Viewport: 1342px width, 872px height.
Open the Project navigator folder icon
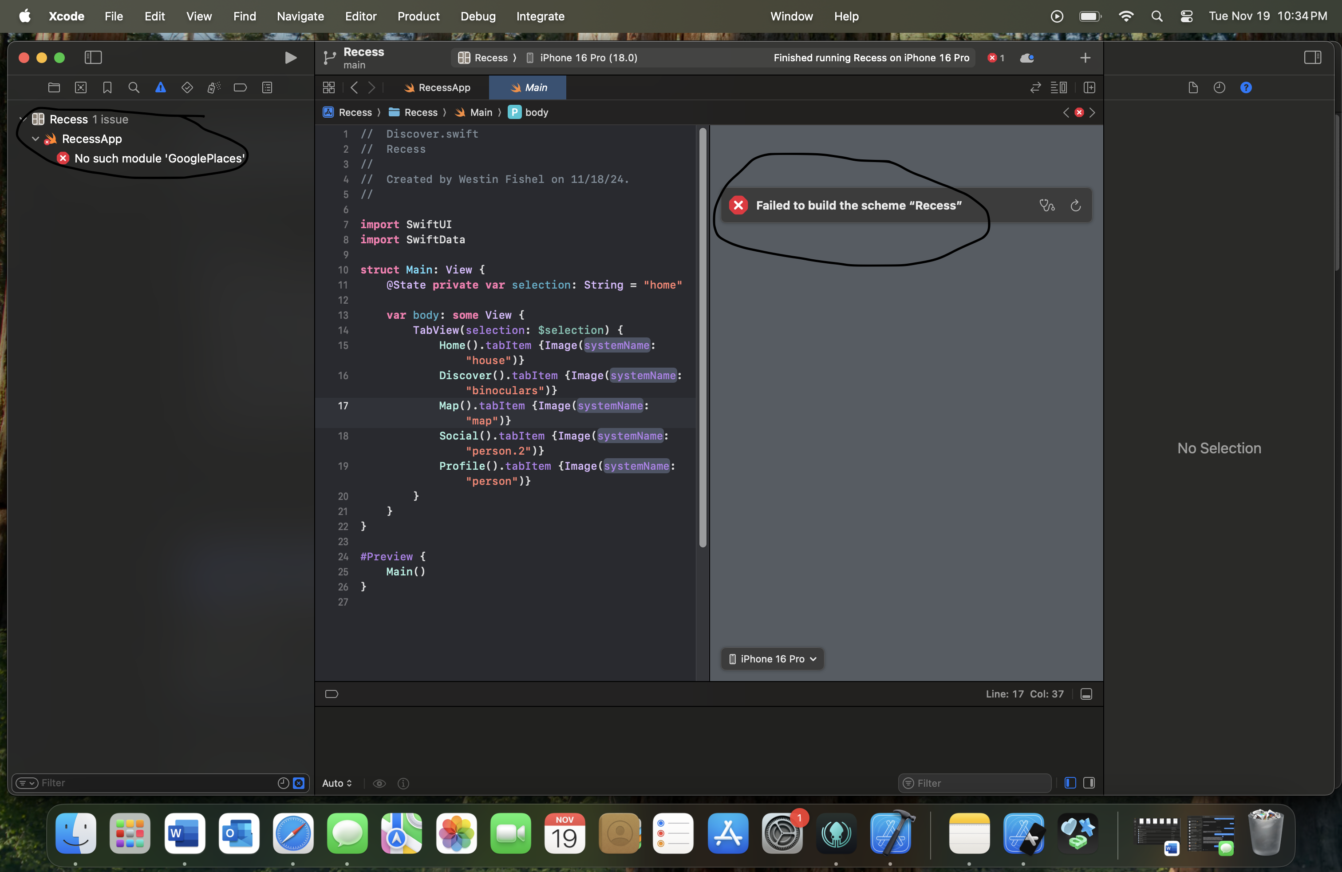pyautogui.click(x=54, y=87)
